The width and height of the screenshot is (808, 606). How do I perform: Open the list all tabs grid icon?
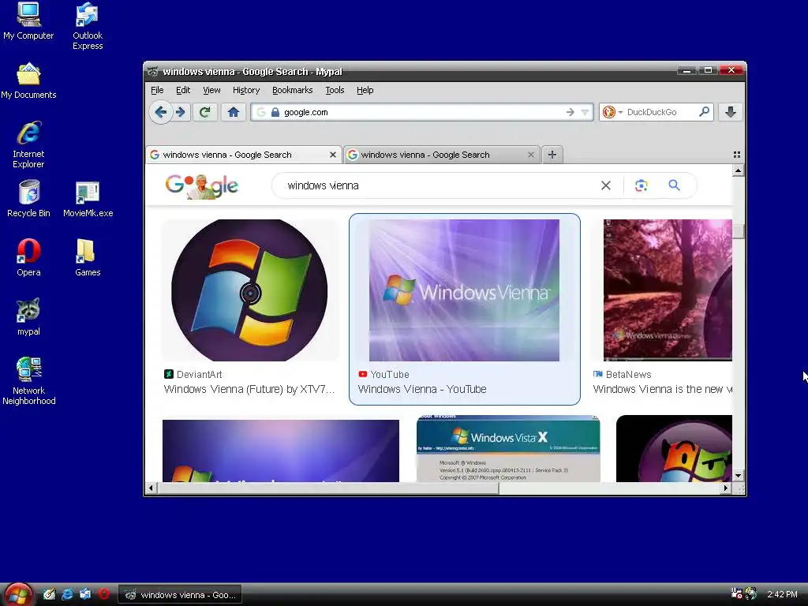[737, 155]
